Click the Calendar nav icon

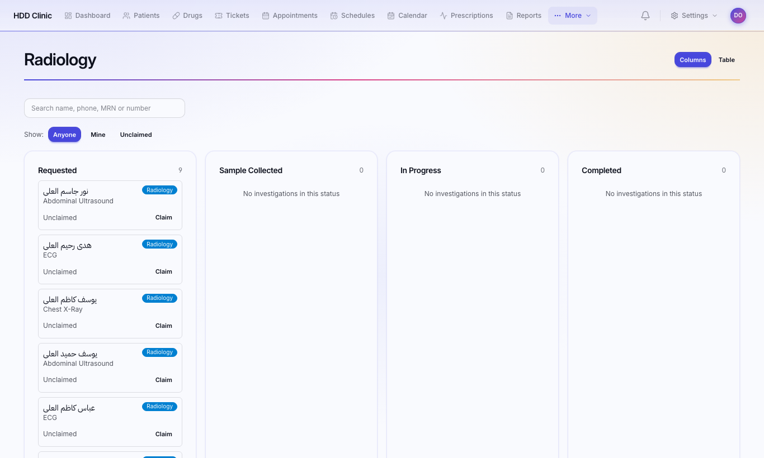tap(391, 16)
